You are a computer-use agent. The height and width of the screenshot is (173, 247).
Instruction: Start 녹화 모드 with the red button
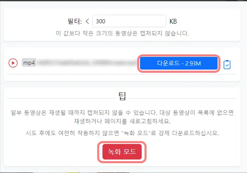click(122, 152)
